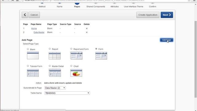Delete the Data Master page with its X icon
Screen dimensions: 197x111
87,32
